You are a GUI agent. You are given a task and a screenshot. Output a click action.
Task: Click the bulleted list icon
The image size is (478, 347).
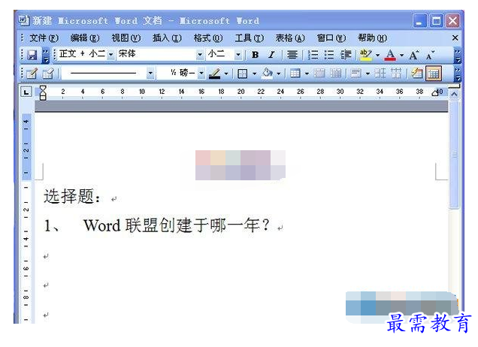tap(329, 55)
